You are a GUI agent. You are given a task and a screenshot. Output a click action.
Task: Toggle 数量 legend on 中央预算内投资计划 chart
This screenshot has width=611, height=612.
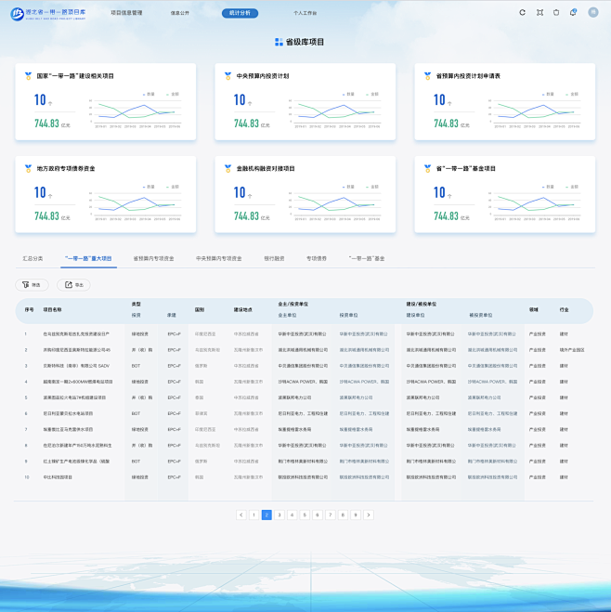(348, 94)
